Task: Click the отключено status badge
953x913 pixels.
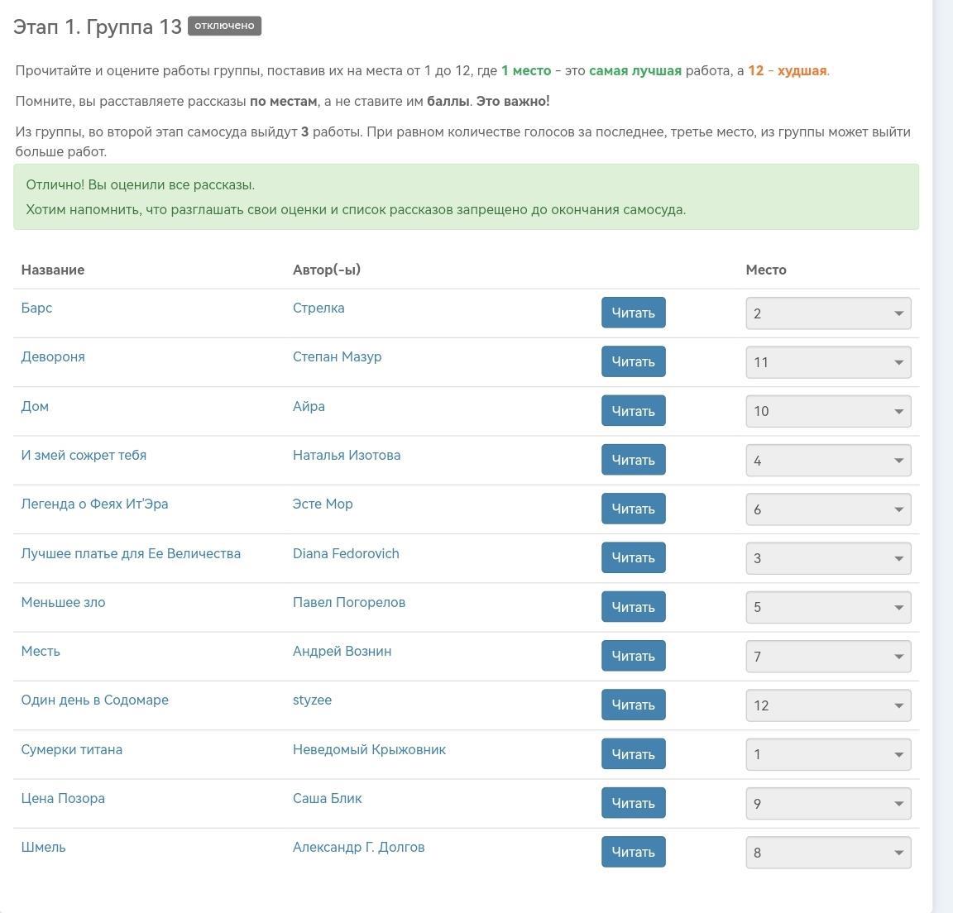Action: tap(224, 26)
